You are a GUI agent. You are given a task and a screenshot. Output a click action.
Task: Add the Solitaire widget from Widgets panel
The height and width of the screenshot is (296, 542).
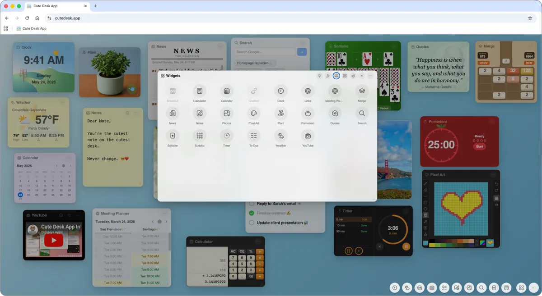point(172,136)
